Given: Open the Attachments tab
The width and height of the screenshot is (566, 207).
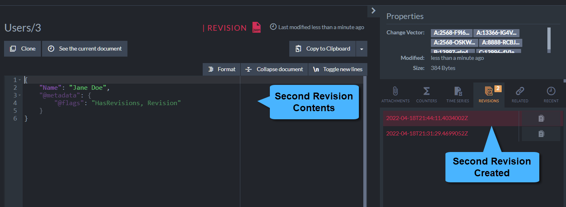Looking at the screenshot, I should point(395,94).
